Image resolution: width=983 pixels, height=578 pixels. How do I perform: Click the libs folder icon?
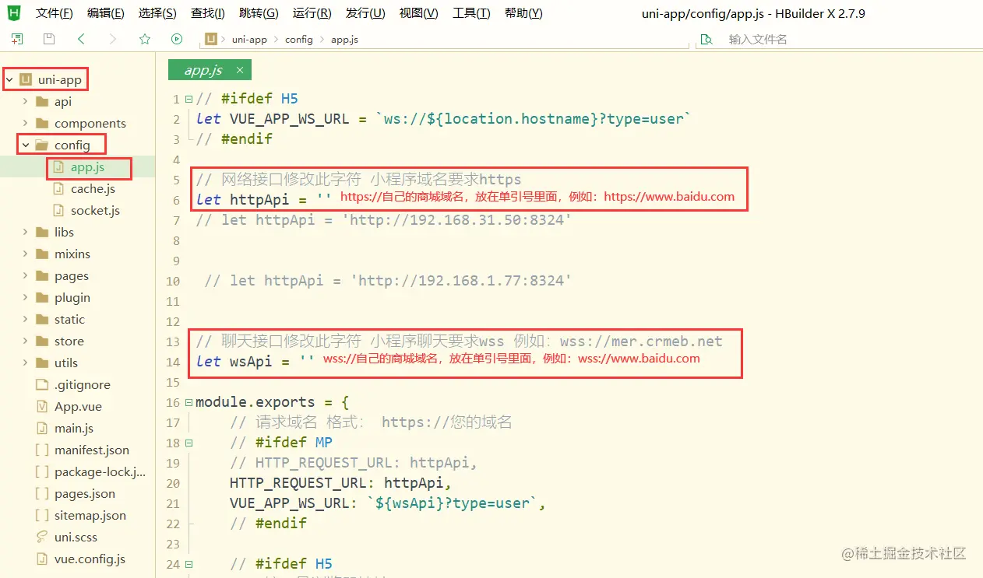pyautogui.click(x=43, y=232)
